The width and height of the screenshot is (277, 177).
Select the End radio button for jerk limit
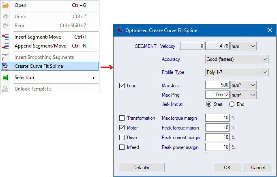(x=232, y=104)
